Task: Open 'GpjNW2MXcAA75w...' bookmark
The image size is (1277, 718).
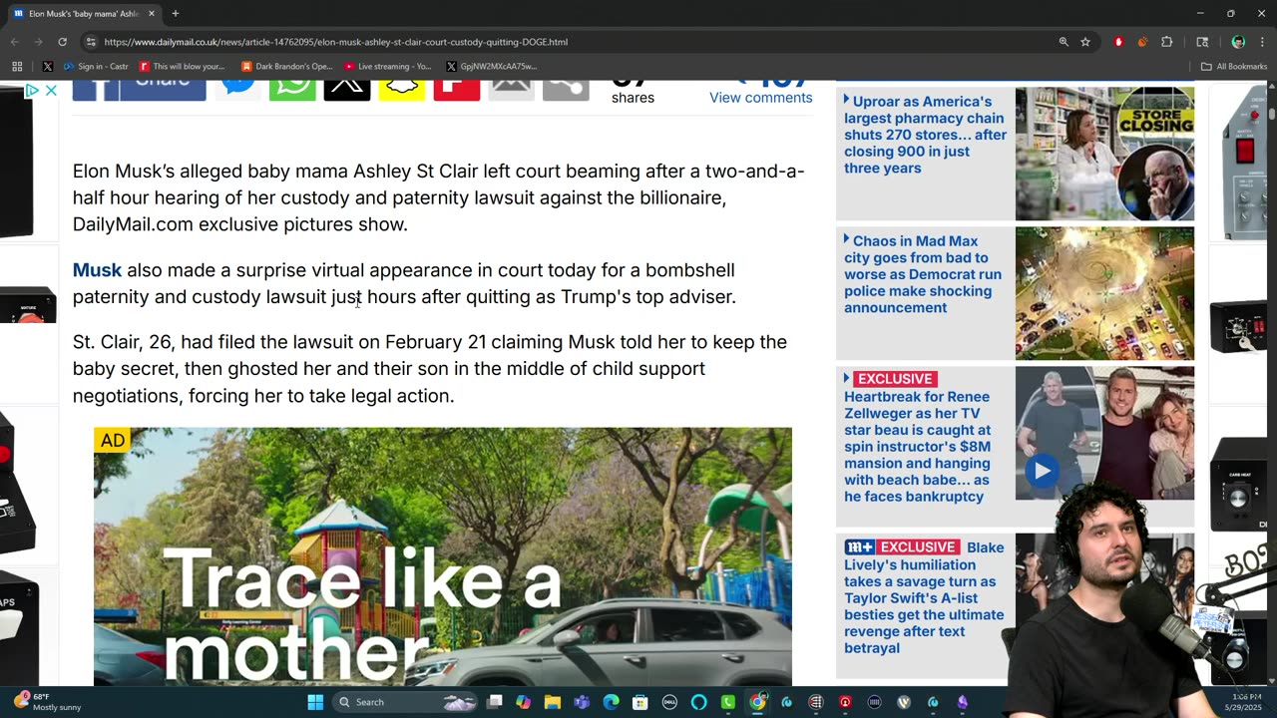Action: (492, 67)
